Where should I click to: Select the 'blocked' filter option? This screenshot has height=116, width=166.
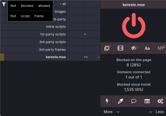(x=27, y=6)
